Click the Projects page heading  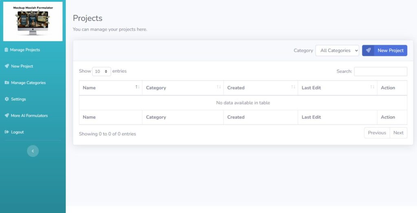pyautogui.click(x=88, y=18)
